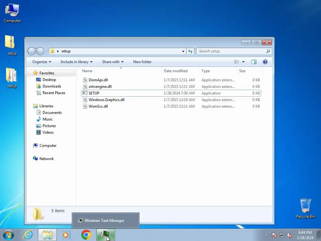Click the taskbar clock showing 6:44 PM
321x241 pixels.
[305, 235]
